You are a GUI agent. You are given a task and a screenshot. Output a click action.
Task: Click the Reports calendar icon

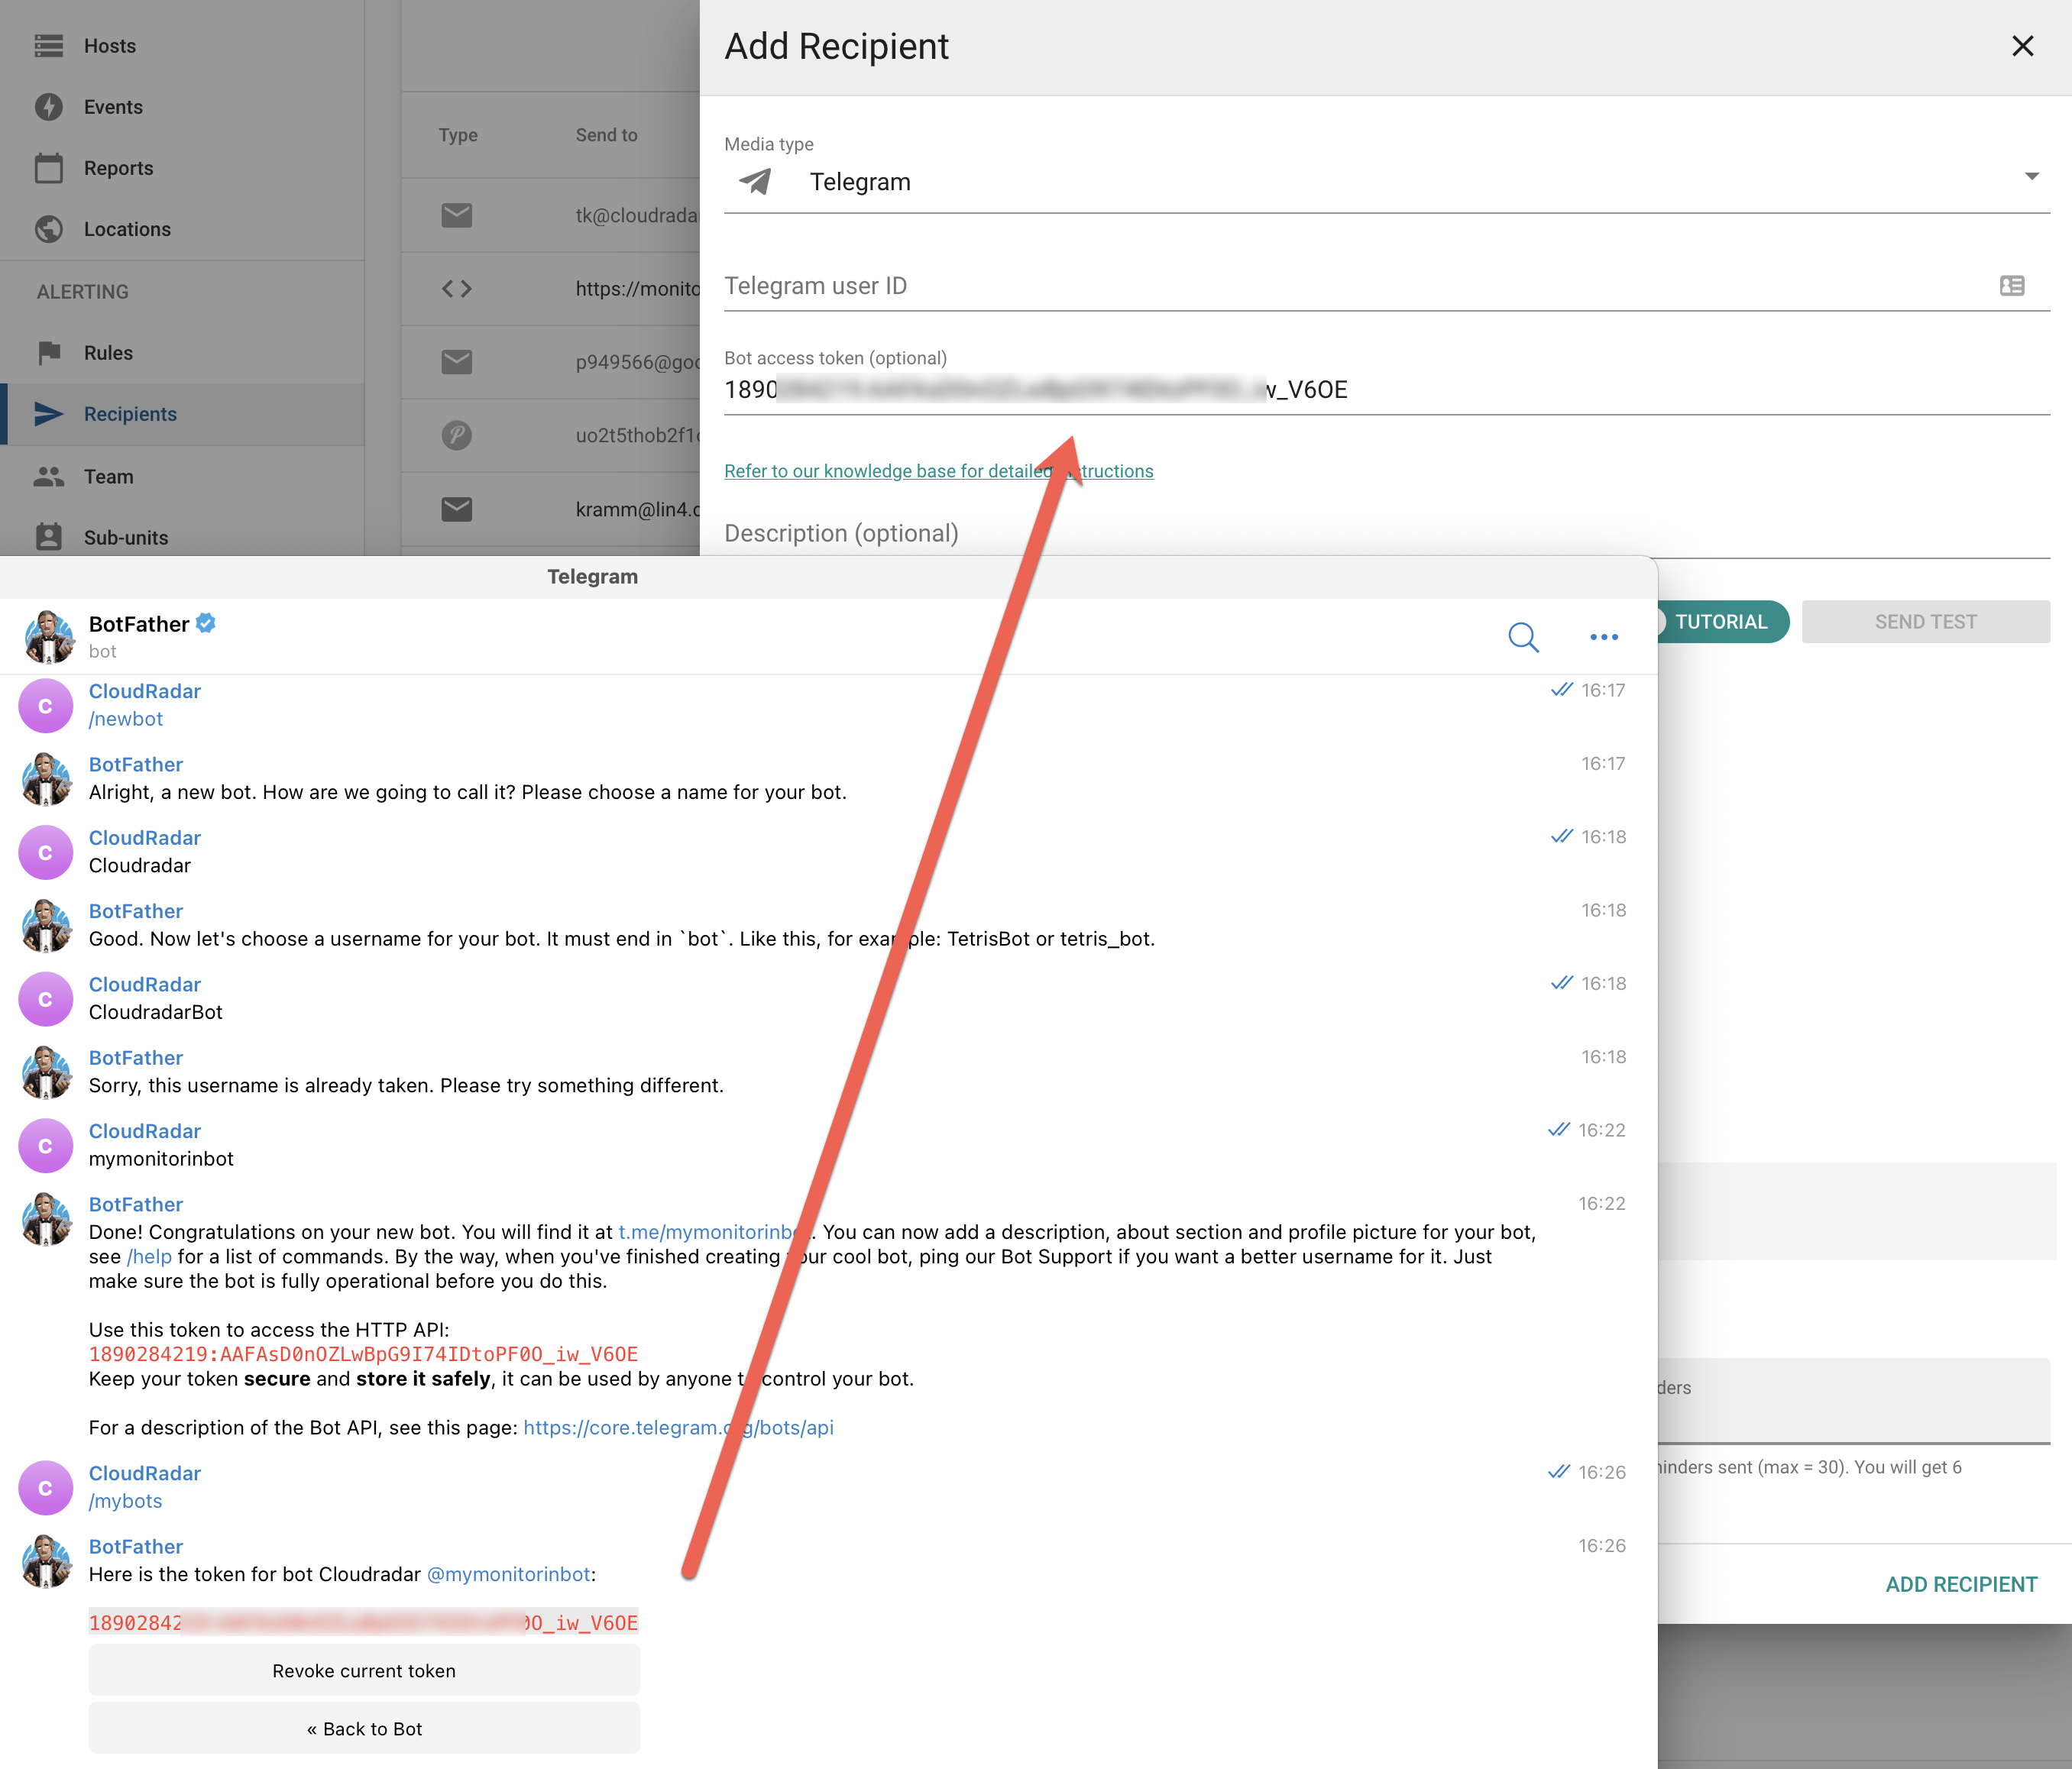[x=48, y=168]
